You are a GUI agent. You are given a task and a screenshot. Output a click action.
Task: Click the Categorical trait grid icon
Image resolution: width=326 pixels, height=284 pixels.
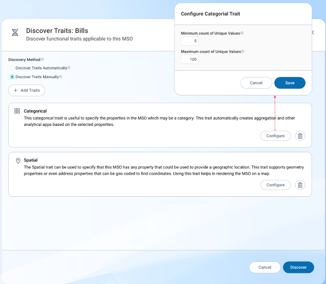17,111
